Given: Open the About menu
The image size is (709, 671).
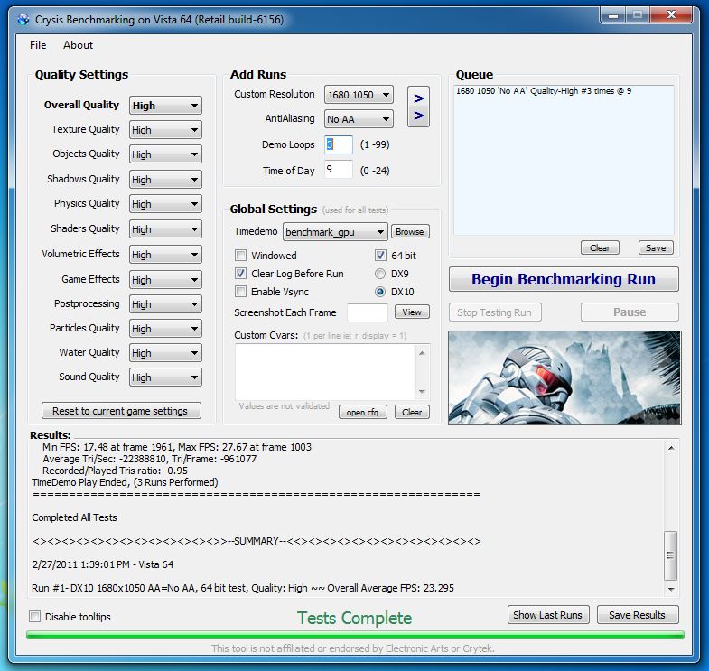Looking at the screenshot, I should point(78,45).
